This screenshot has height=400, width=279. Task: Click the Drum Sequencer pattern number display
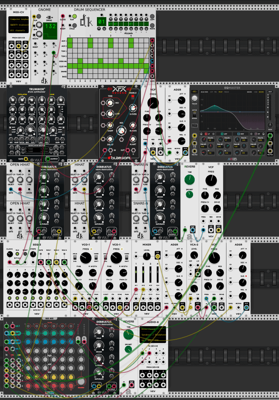click(x=102, y=22)
